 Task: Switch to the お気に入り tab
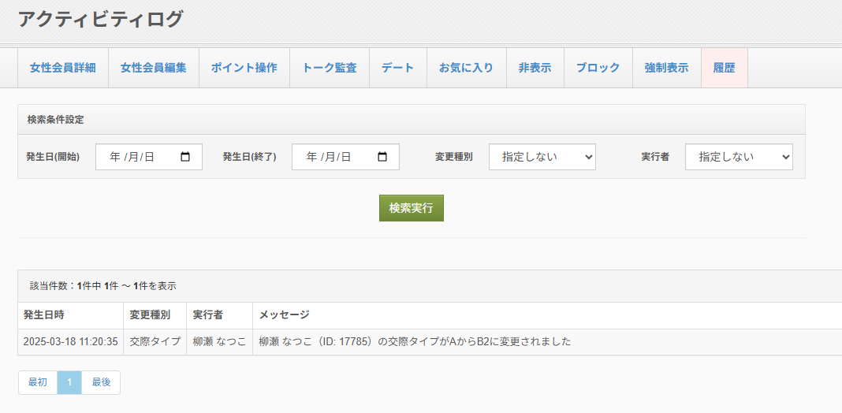(x=466, y=68)
